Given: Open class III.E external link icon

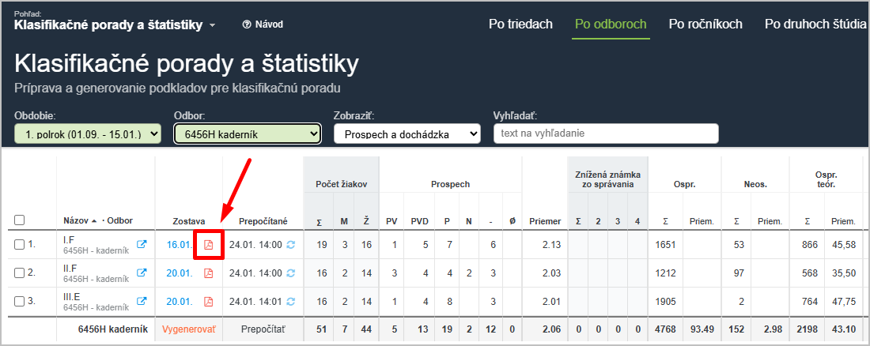Looking at the screenshot, I should (x=142, y=302).
